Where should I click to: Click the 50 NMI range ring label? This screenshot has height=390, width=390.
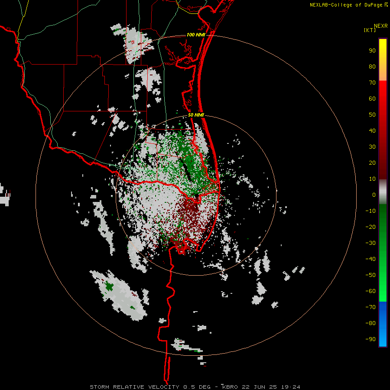[x=196, y=115]
